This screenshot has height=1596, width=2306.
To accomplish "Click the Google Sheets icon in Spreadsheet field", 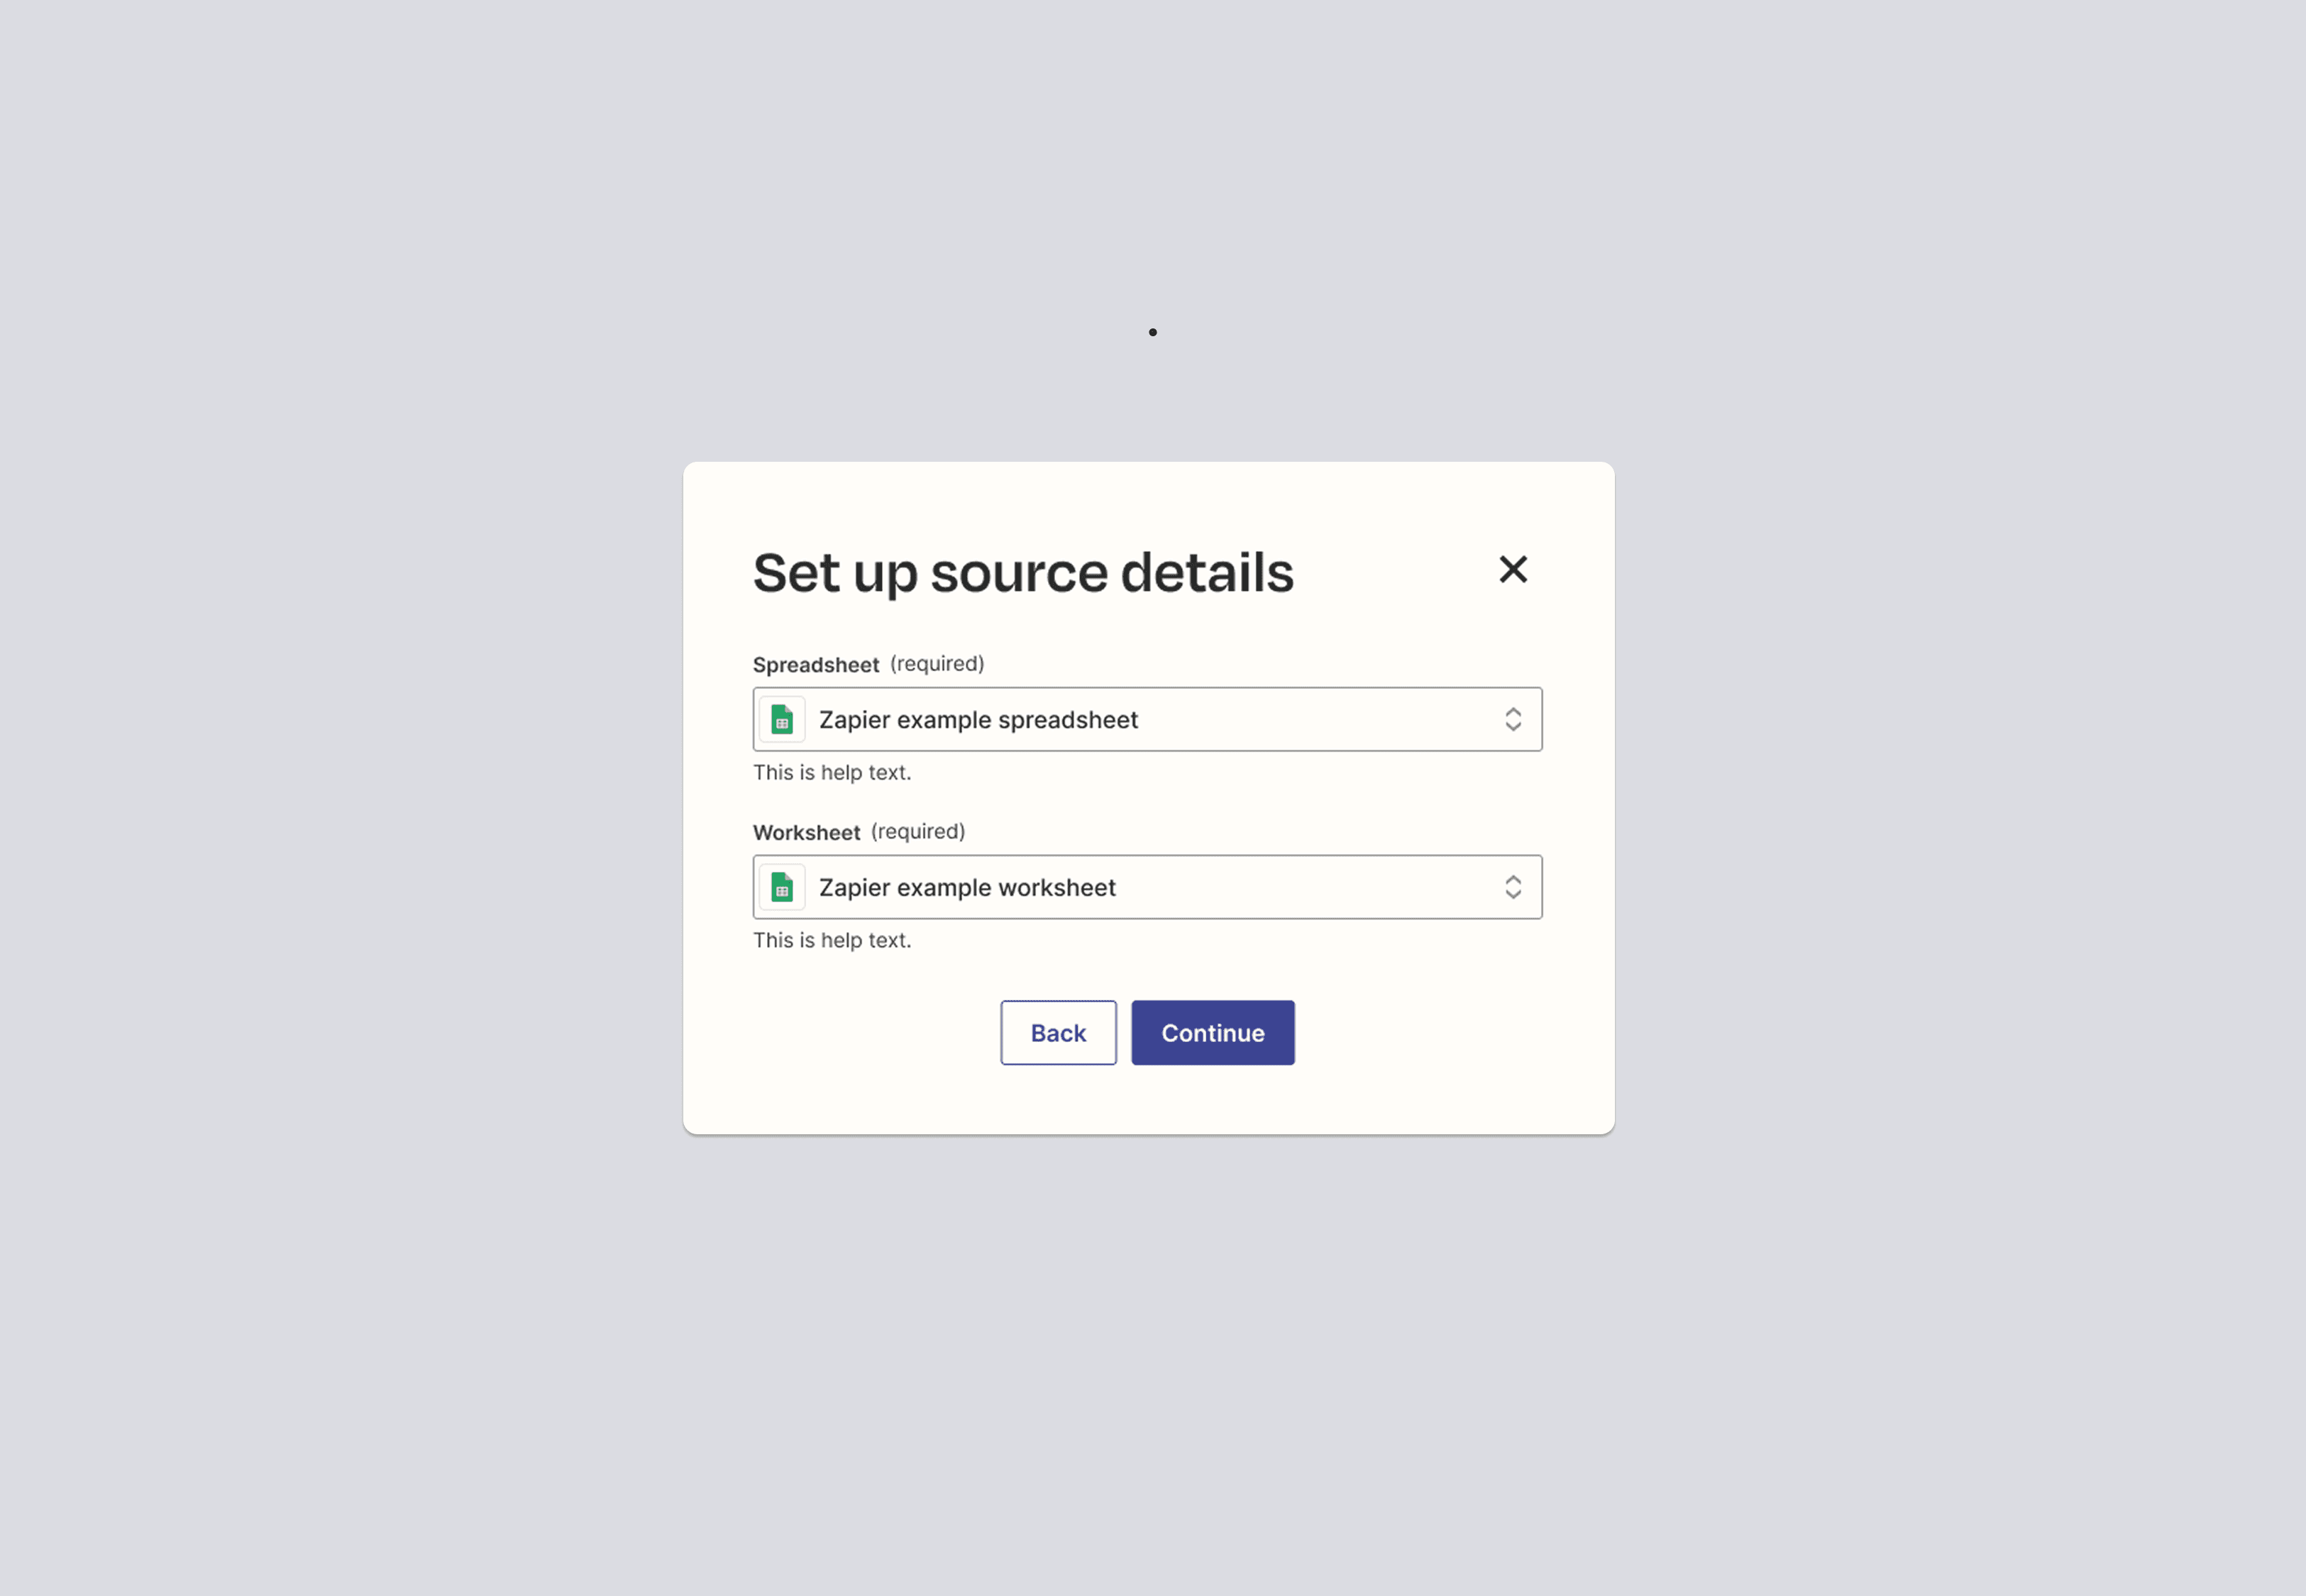I will (x=782, y=719).
